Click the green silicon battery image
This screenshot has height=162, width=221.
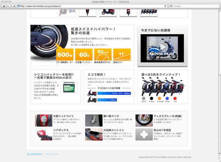pyautogui.click(x=69, y=87)
